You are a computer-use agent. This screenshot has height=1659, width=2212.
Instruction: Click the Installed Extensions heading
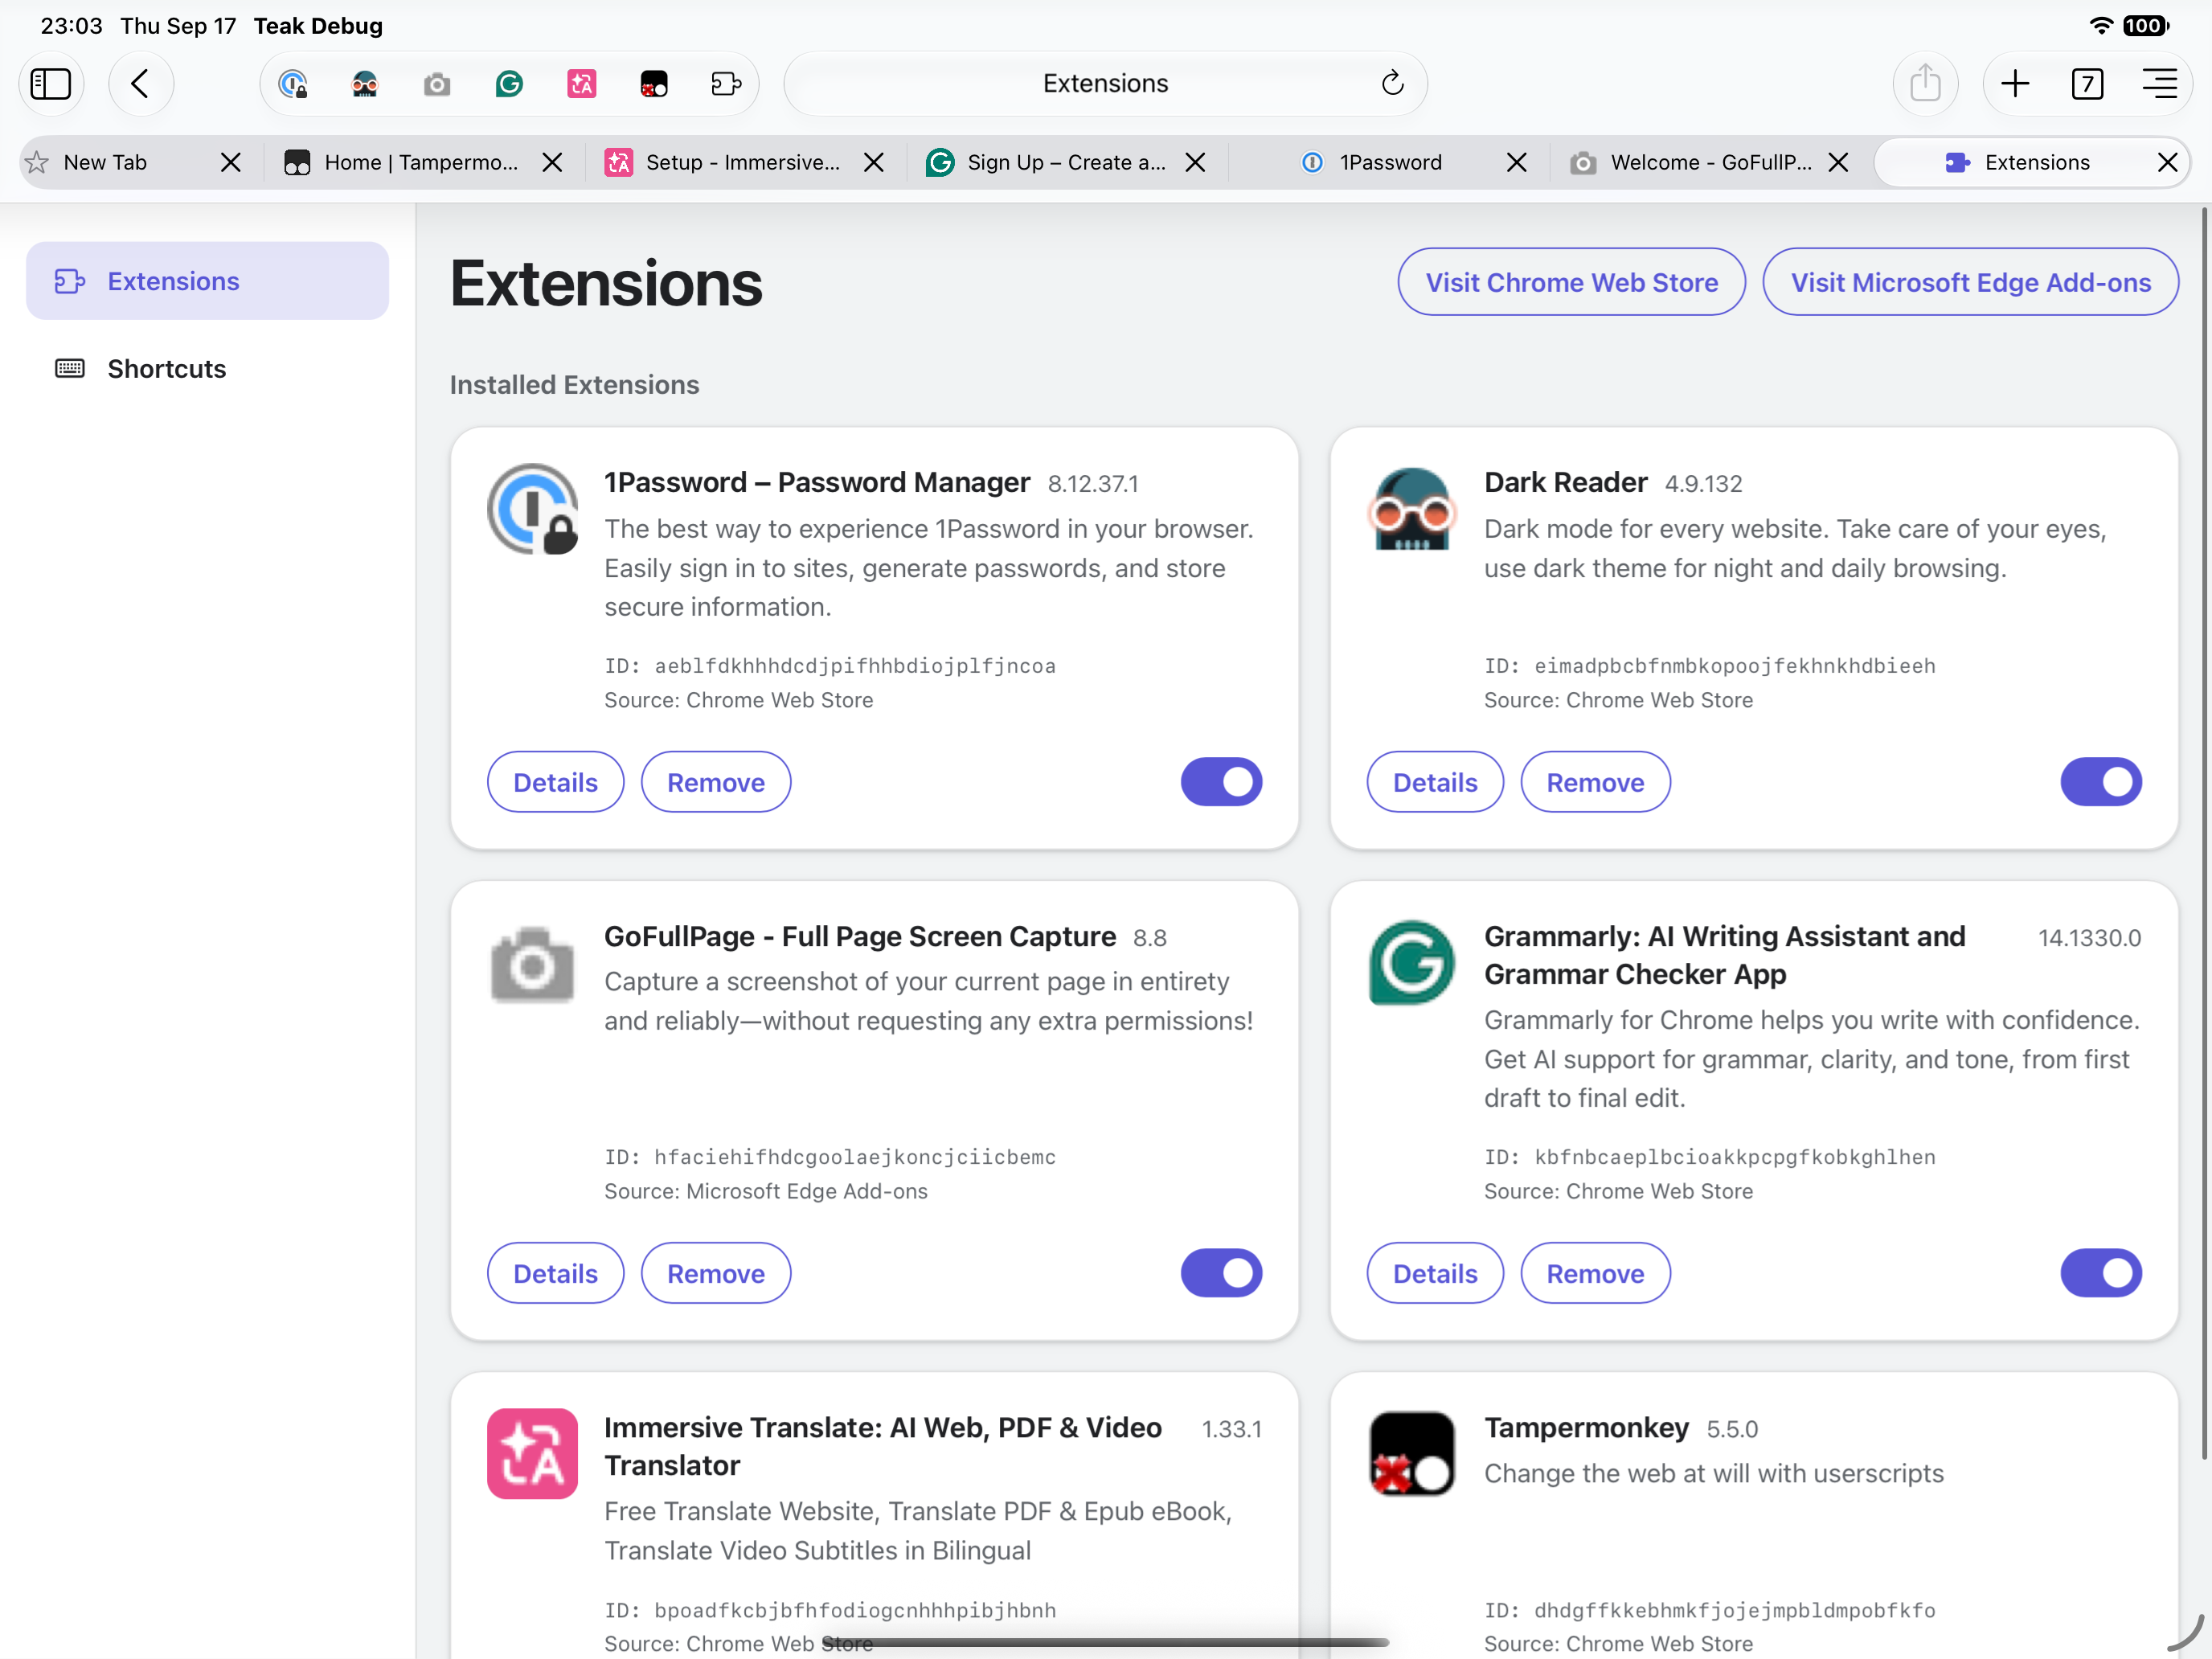coord(574,385)
